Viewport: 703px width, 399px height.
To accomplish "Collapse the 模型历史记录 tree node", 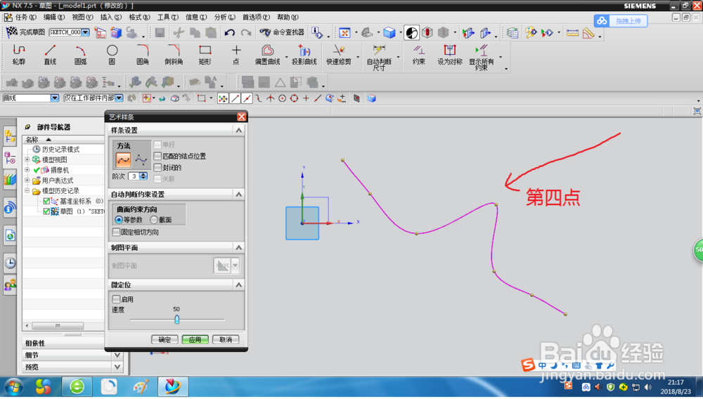I will point(27,191).
